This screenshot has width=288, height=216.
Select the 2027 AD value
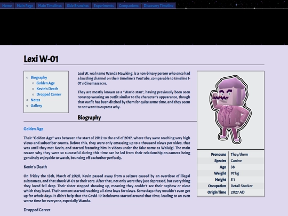[x=238, y=192]
